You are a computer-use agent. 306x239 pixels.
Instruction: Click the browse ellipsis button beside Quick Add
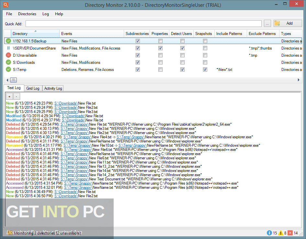pos(267,23)
